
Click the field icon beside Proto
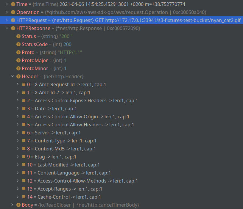click(x=18, y=52)
